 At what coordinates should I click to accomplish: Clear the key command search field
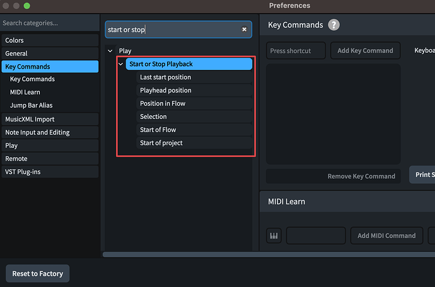tap(245, 30)
